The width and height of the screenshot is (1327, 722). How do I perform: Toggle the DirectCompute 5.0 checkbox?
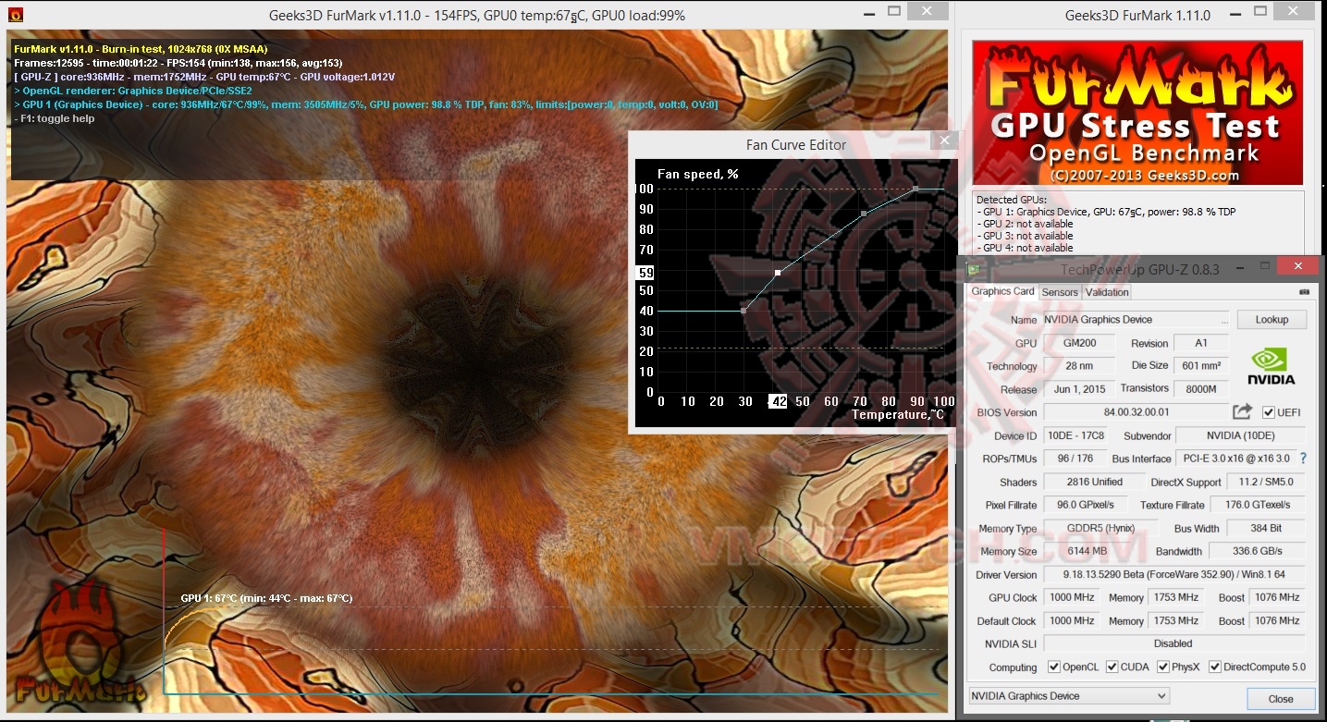pyautogui.click(x=1215, y=667)
